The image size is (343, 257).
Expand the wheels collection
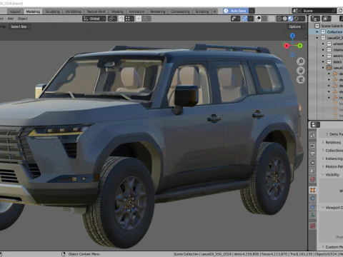click(323, 44)
